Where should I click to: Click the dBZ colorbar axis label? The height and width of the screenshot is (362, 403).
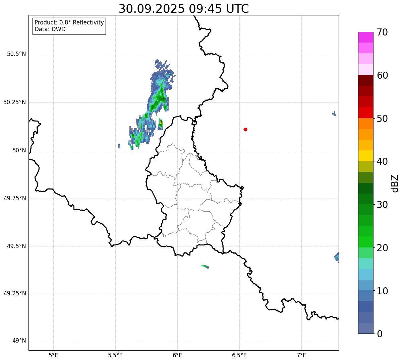pos(395,183)
